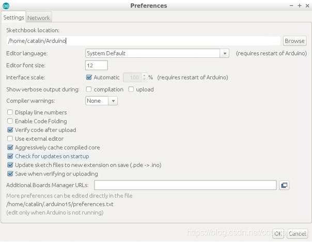Screen dimensions: 312x242
Task: Maximize the Preferences window
Action: (x=300, y=6)
